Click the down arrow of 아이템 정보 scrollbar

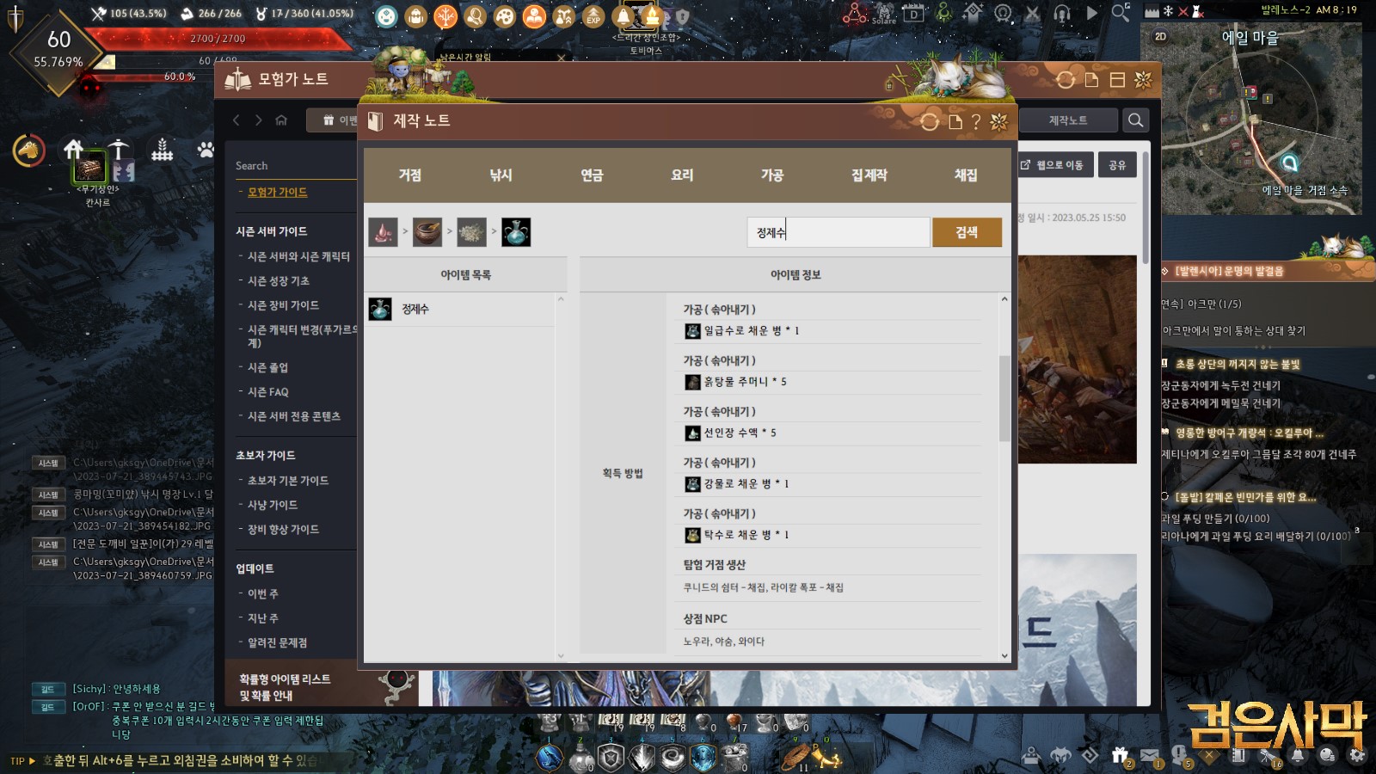1004,655
